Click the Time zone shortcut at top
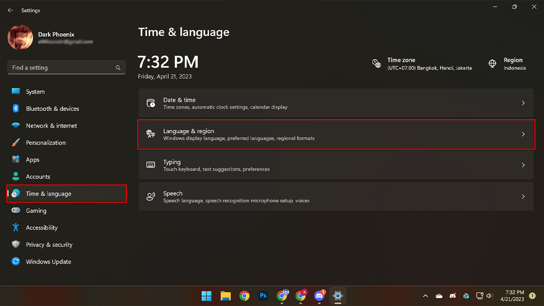This screenshot has width=544, height=306. tap(423, 64)
